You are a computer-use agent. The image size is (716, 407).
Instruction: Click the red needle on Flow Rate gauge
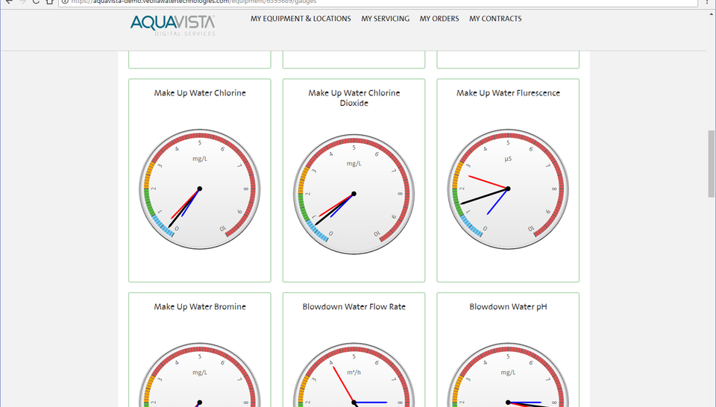tap(342, 382)
